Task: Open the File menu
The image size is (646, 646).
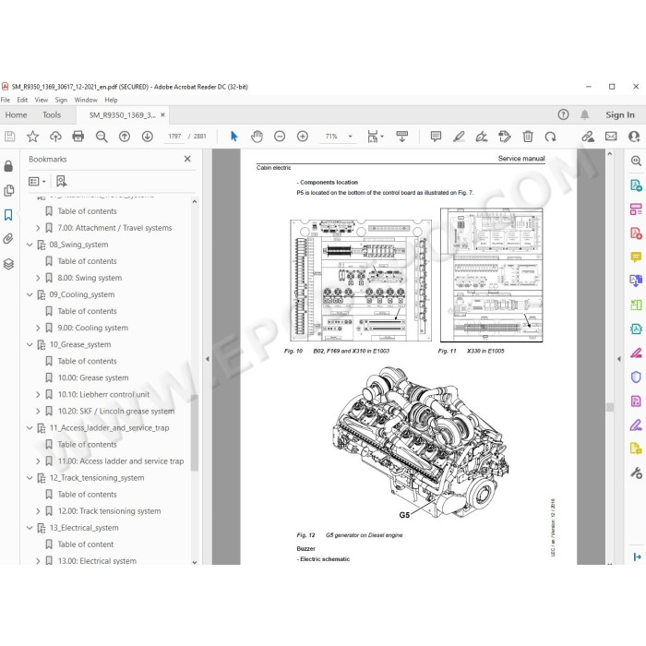Action: (x=6, y=100)
